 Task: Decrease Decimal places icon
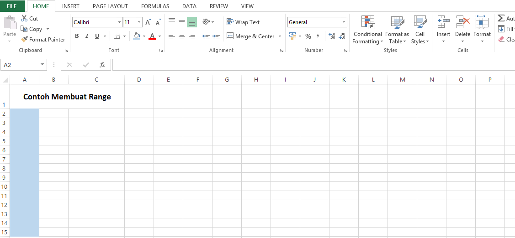342,36
